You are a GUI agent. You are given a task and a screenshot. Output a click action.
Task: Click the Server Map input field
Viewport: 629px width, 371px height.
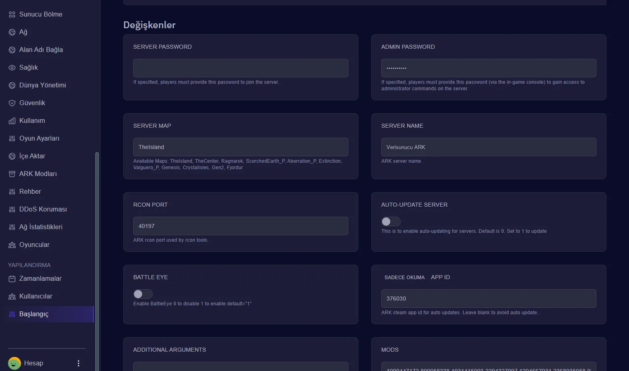coord(241,147)
